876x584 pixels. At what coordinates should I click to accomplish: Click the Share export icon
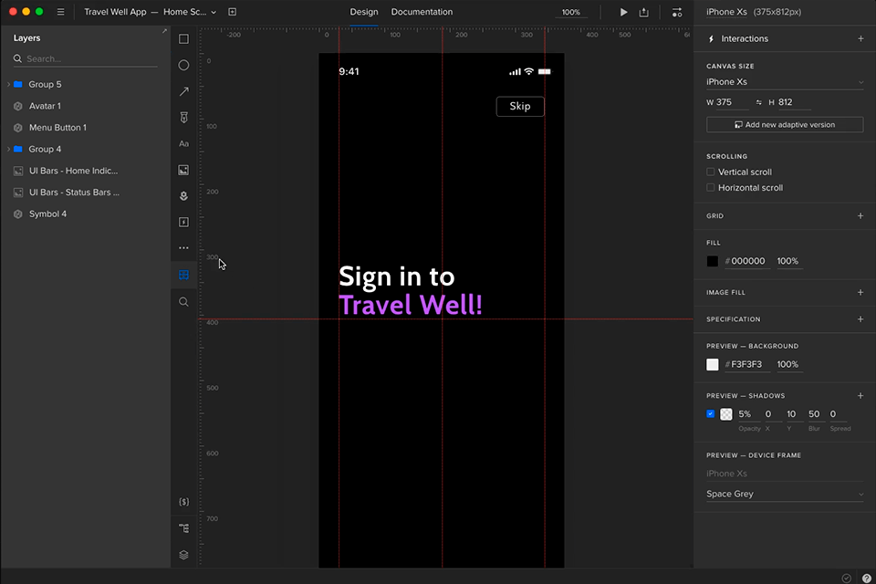[x=644, y=13]
